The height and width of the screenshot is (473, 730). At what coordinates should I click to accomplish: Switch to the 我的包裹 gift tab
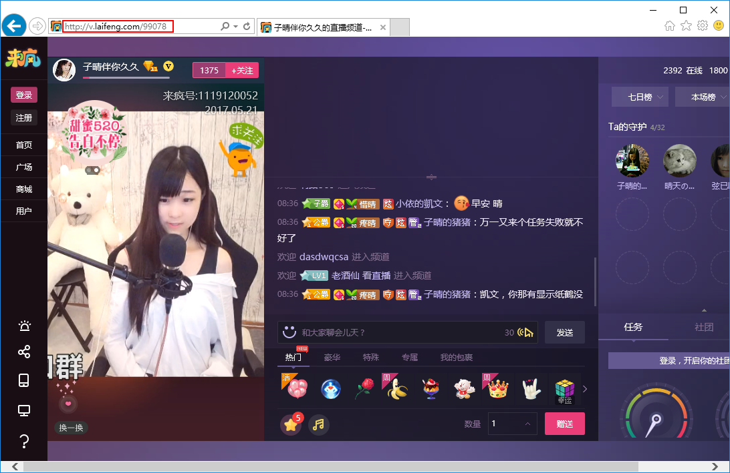click(x=457, y=358)
